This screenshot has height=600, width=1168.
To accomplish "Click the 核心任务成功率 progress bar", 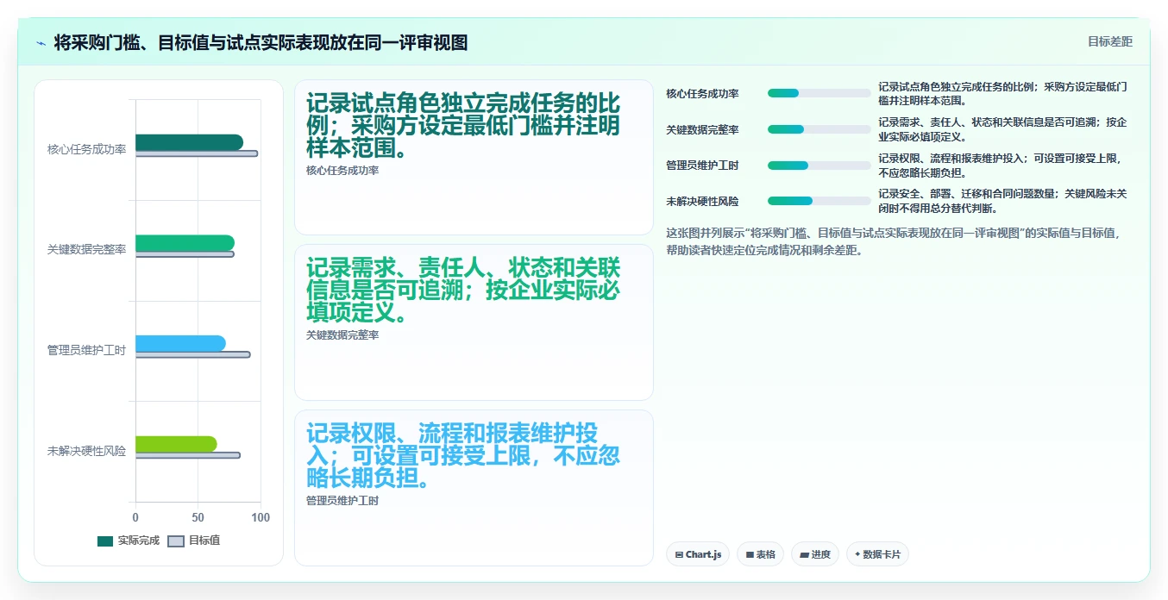I will [819, 93].
